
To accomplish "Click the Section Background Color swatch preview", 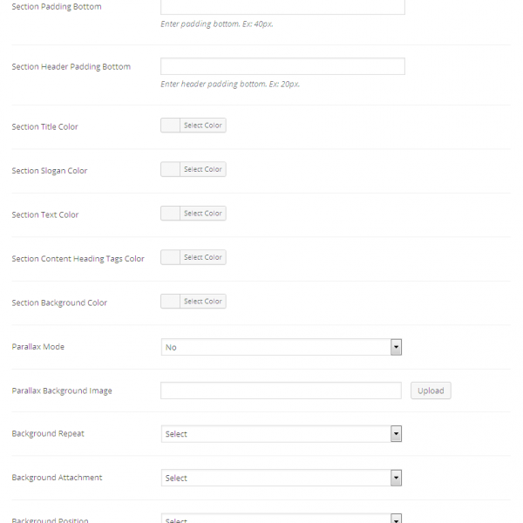I will click(x=171, y=302).
